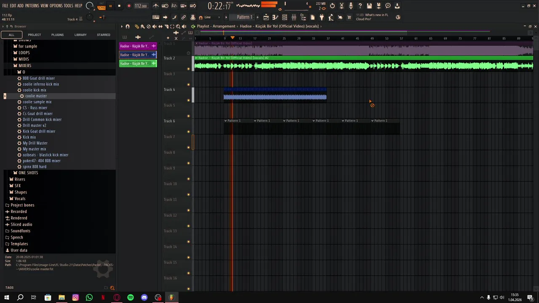Switch to the STARRED browser tab
The height and width of the screenshot is (303, 539).
[104, 35]
